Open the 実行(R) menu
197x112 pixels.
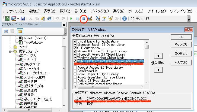coord(119,11)
